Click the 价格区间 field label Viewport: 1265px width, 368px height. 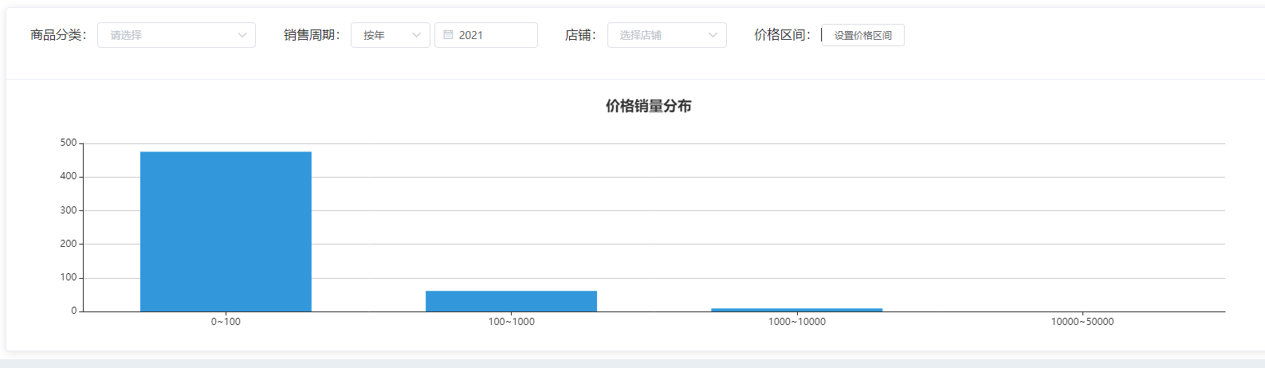click(782, 35)
